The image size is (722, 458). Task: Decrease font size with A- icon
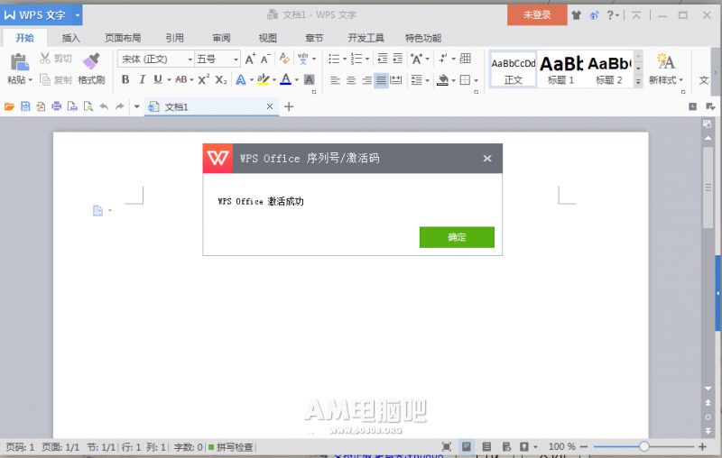265,59
